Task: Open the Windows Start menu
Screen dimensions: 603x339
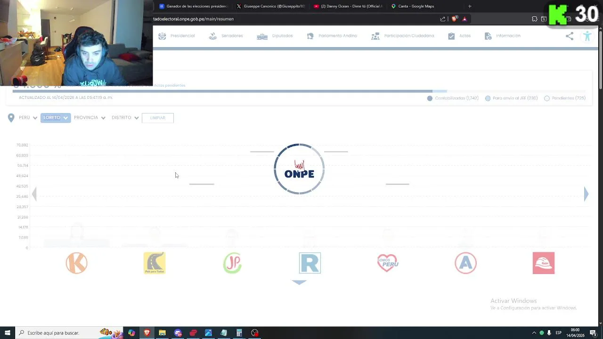Action: click(7, 333)
